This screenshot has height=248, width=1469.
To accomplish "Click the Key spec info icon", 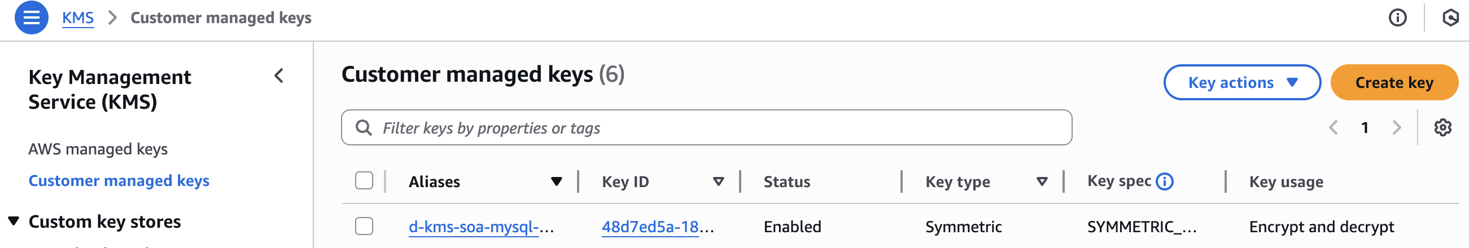I will point(1165,181).
